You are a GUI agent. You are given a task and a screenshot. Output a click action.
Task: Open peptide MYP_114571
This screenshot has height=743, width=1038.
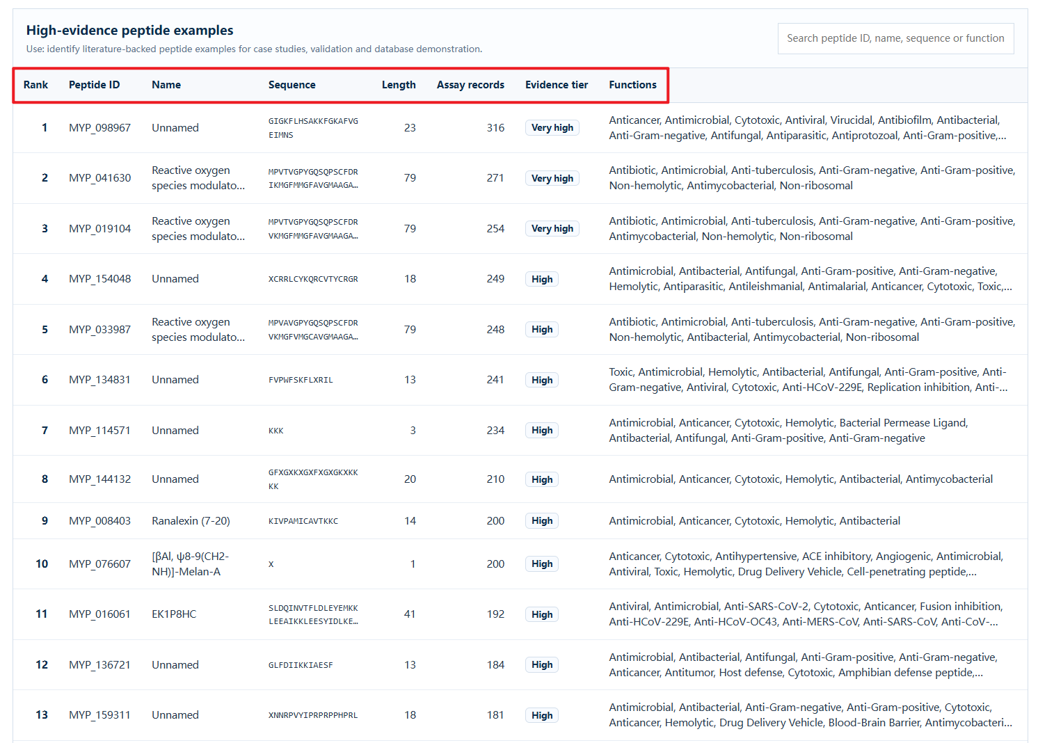[x=99, y=431]
